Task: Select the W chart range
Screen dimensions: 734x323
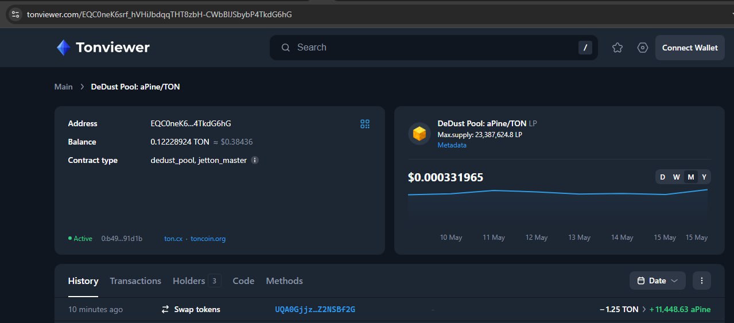Action: pos(676,177)
